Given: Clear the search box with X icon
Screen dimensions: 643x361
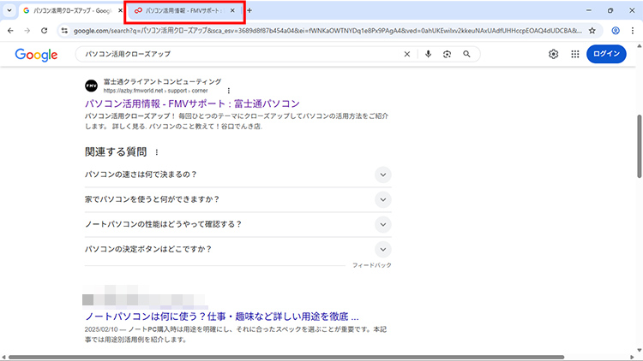Looking at the screenshot, I should [x=407, y=55].
